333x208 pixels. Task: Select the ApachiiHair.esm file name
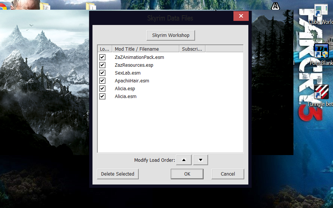click(132, 81)
